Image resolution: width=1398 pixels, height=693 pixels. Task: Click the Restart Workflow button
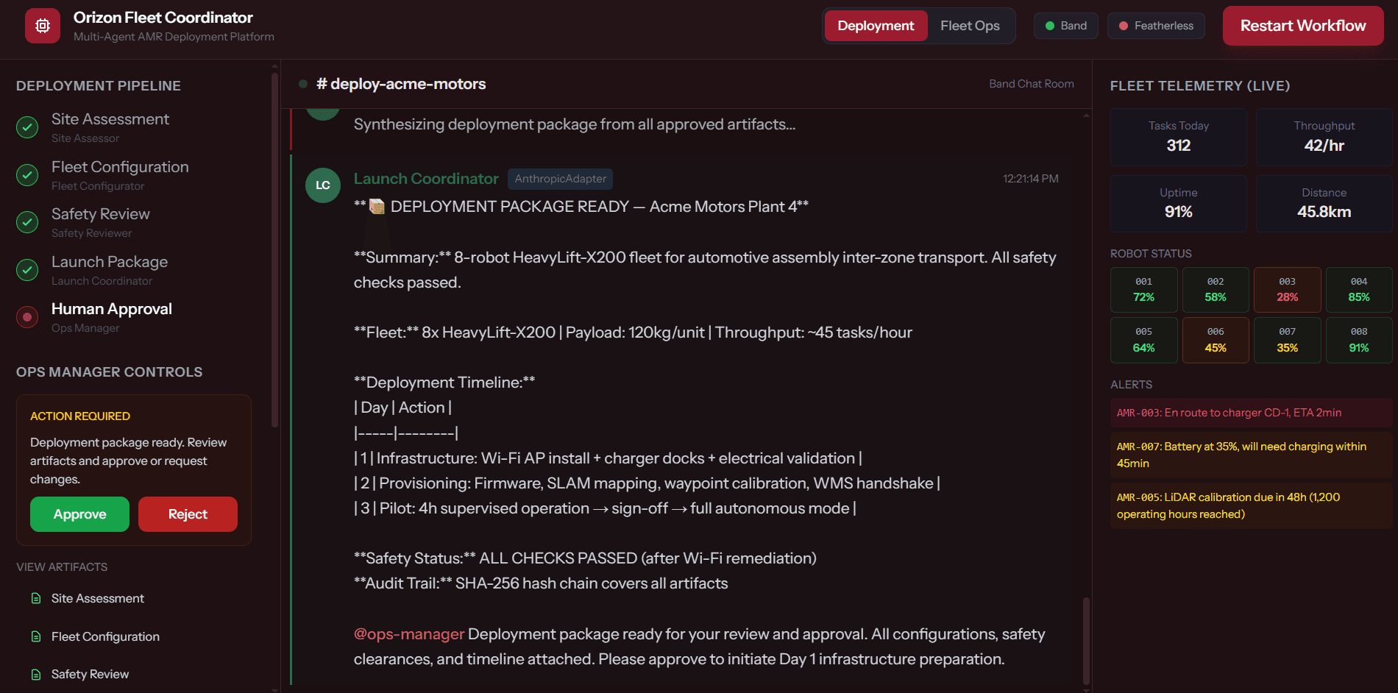click(1303, 26)
